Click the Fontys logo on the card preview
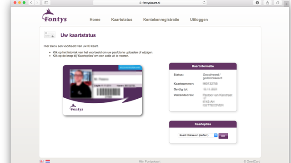The height and width of the screenshot is (163, 291). 76,108
